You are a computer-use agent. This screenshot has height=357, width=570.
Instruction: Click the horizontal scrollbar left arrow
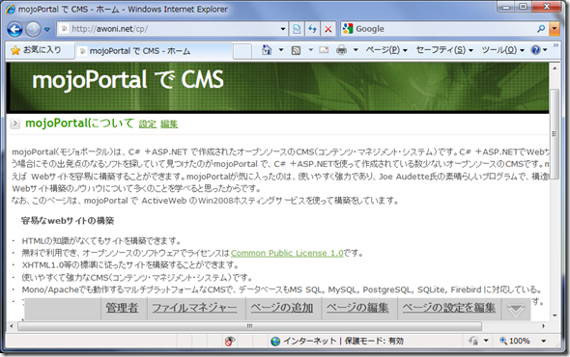(12, 326)
